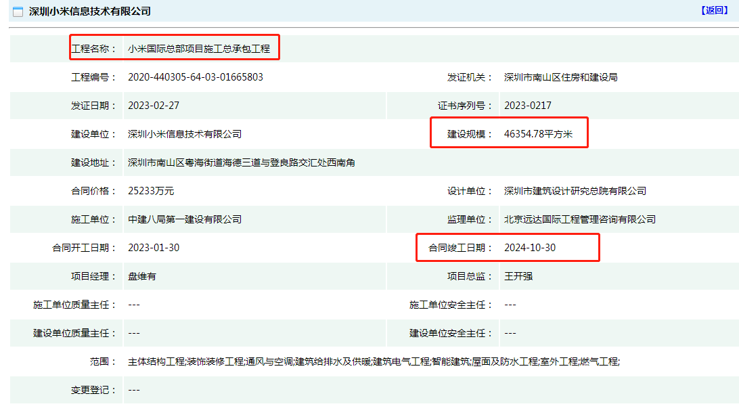Click project manager name 盘维有

pos(142,276)
